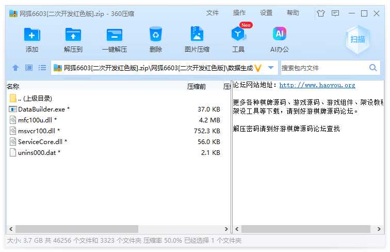Sort by the 名称 column header
This screenshot has width=390, height=252.
tap(13, 86)
